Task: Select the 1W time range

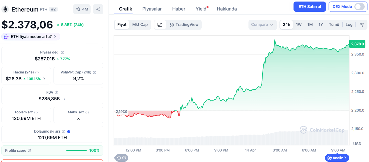Action: (299, 25)
